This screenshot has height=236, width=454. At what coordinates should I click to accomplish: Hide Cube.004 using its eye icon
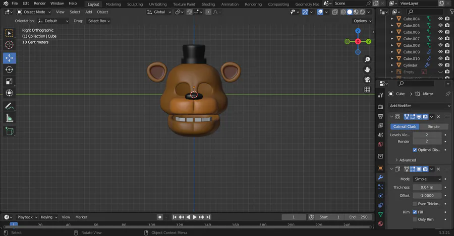440,19
